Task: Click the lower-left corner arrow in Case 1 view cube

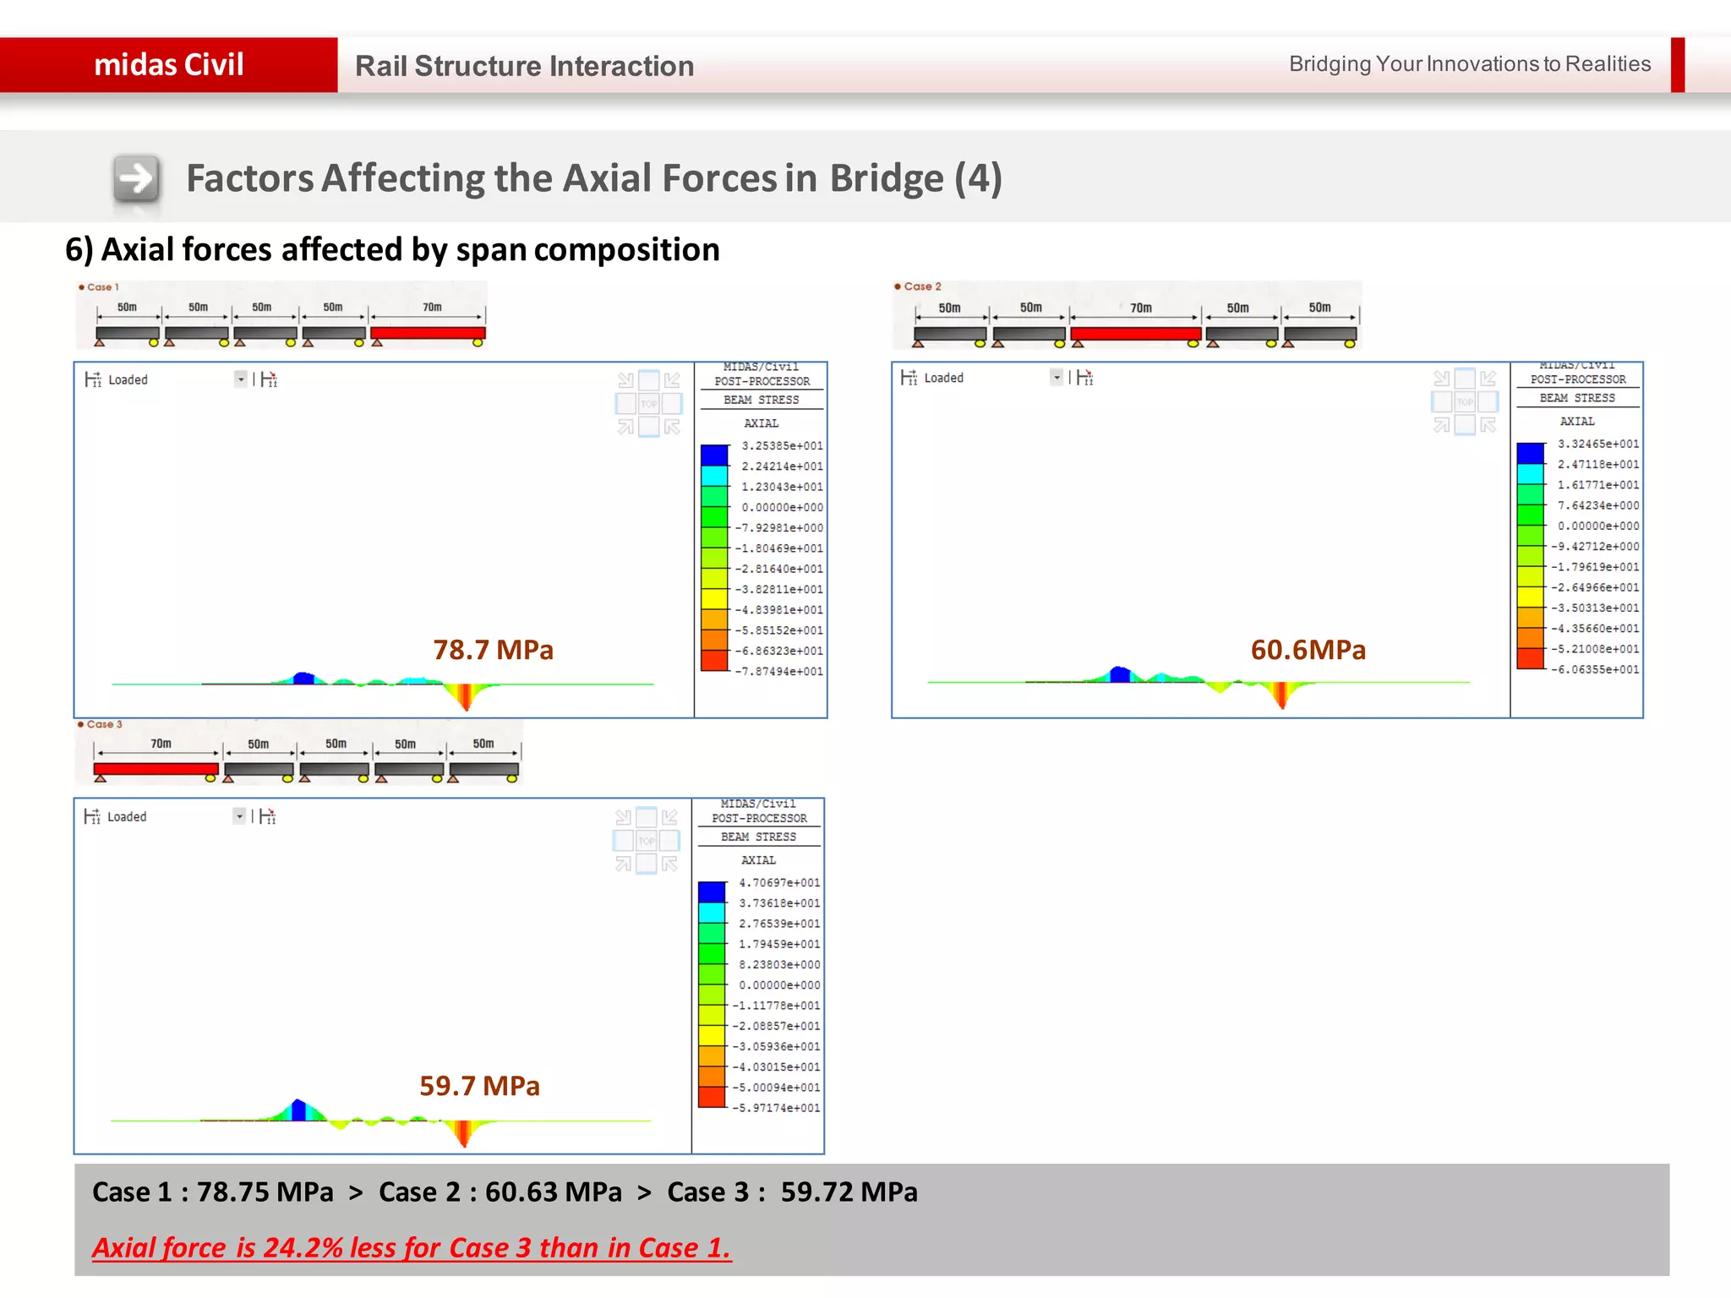Action: point(625,427)
